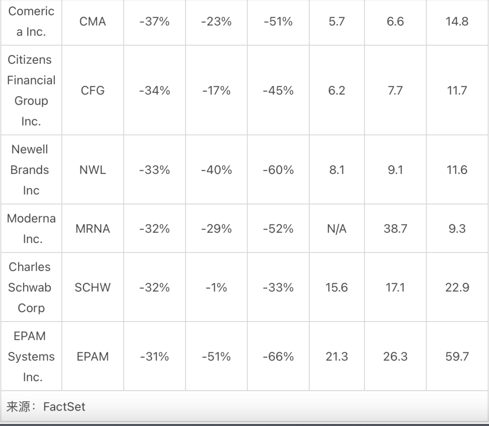Click the SCHW ticker cell
489x426 pixels.
pyautogui.click(x=93, y=287)
